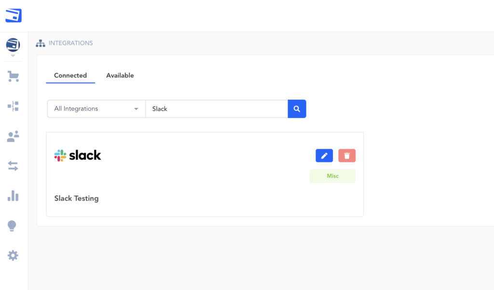Screen dimensions: 494x290
Task: Click the Integrations header hierarchy icon
Action: click(41, 43)
